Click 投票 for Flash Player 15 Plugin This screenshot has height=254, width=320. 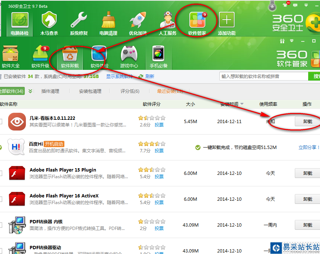point(159,177)
